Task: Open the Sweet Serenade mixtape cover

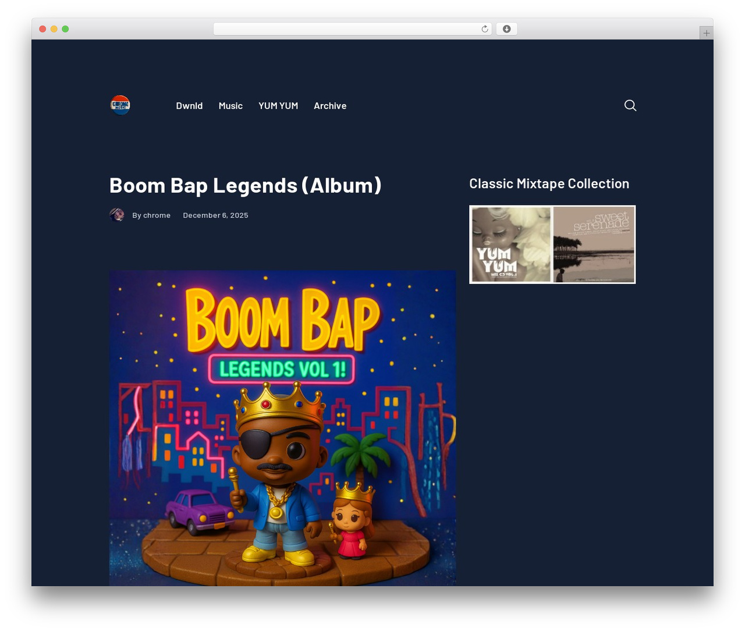Action: click(x=594, y=244)
